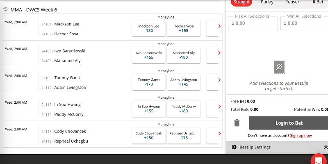328x164 pixels.
Task: Switch to the Teaser tab
Action: [292, 2]
